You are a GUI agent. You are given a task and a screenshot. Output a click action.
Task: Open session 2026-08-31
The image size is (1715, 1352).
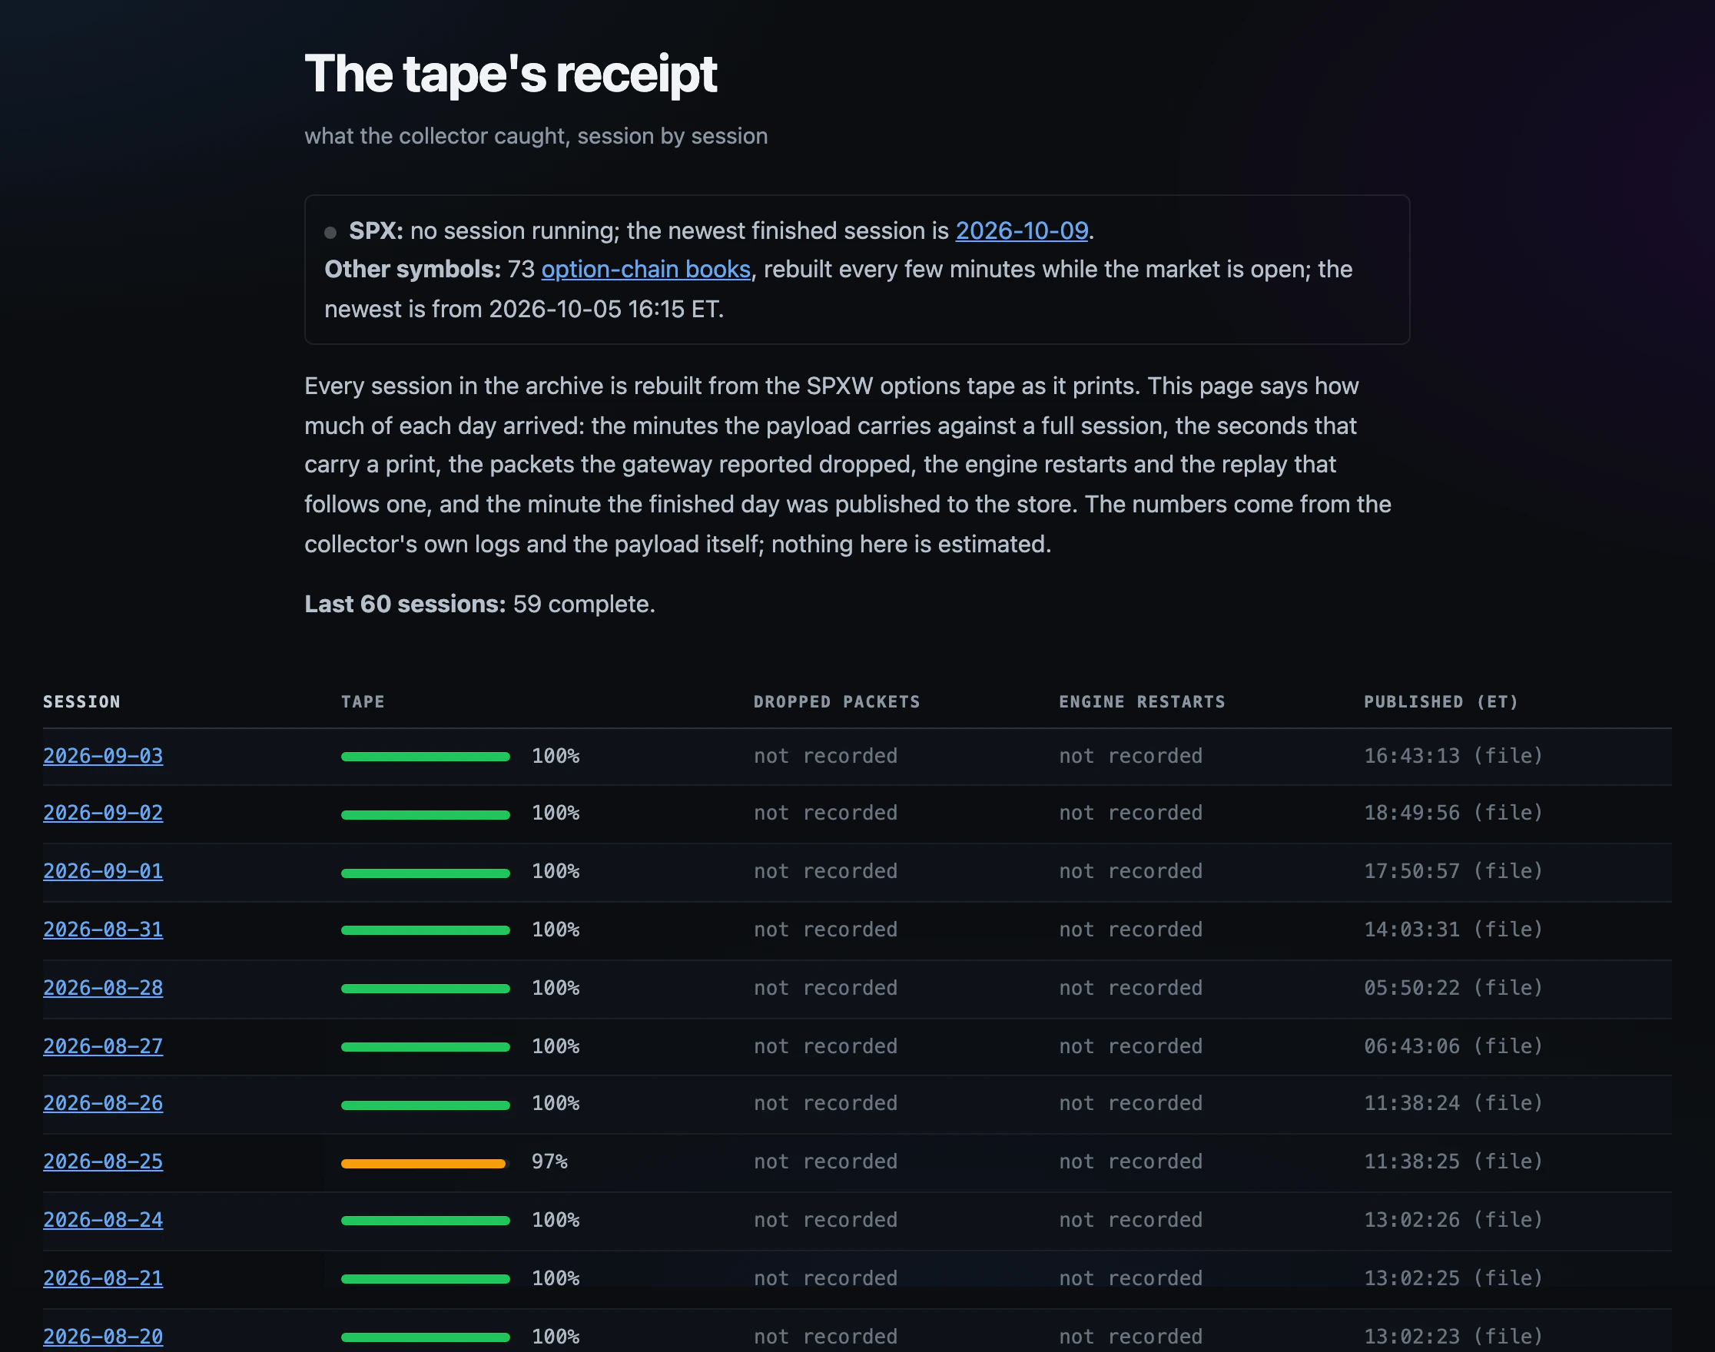point(103,929)
